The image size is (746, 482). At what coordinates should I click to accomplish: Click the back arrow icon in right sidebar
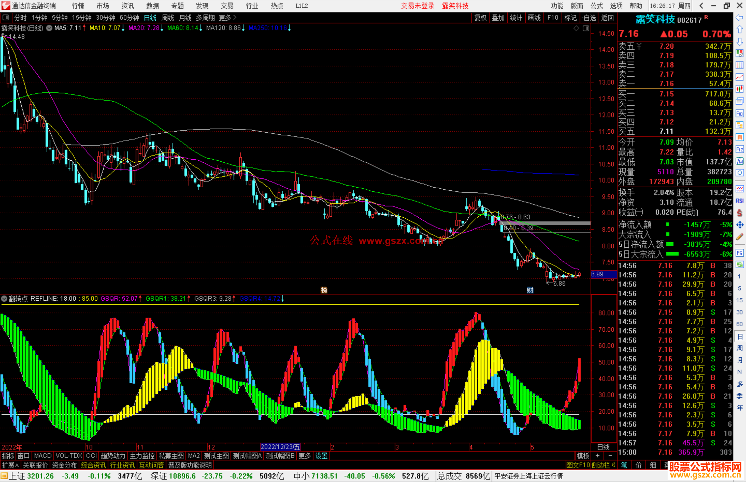739,18
